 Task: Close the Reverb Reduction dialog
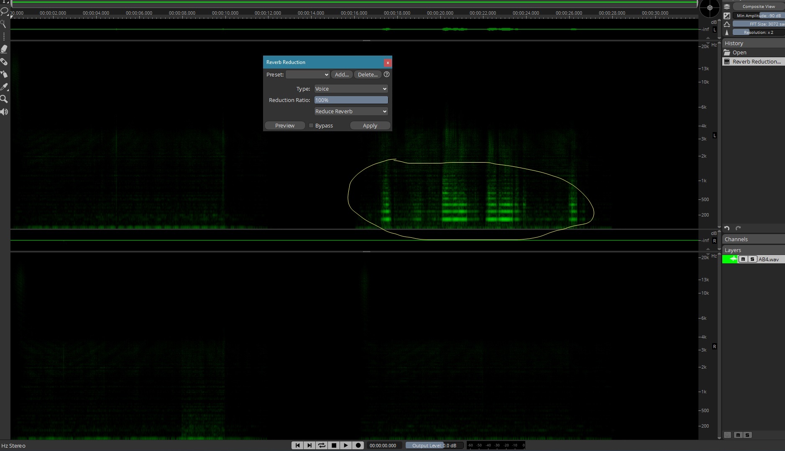click(388, 63)
